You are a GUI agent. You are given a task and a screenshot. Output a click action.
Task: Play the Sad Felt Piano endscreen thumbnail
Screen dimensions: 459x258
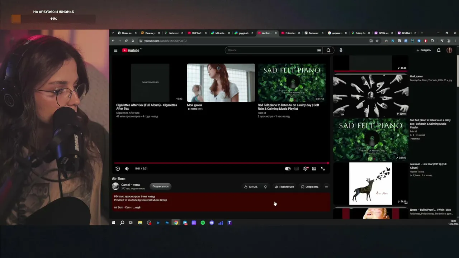(292, 83)
